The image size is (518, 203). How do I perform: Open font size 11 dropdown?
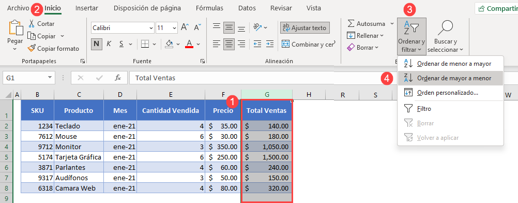click(x=174, y=28)
